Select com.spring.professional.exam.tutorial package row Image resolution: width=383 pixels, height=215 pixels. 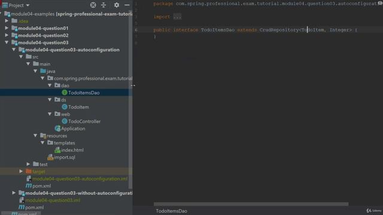point(66,78)
